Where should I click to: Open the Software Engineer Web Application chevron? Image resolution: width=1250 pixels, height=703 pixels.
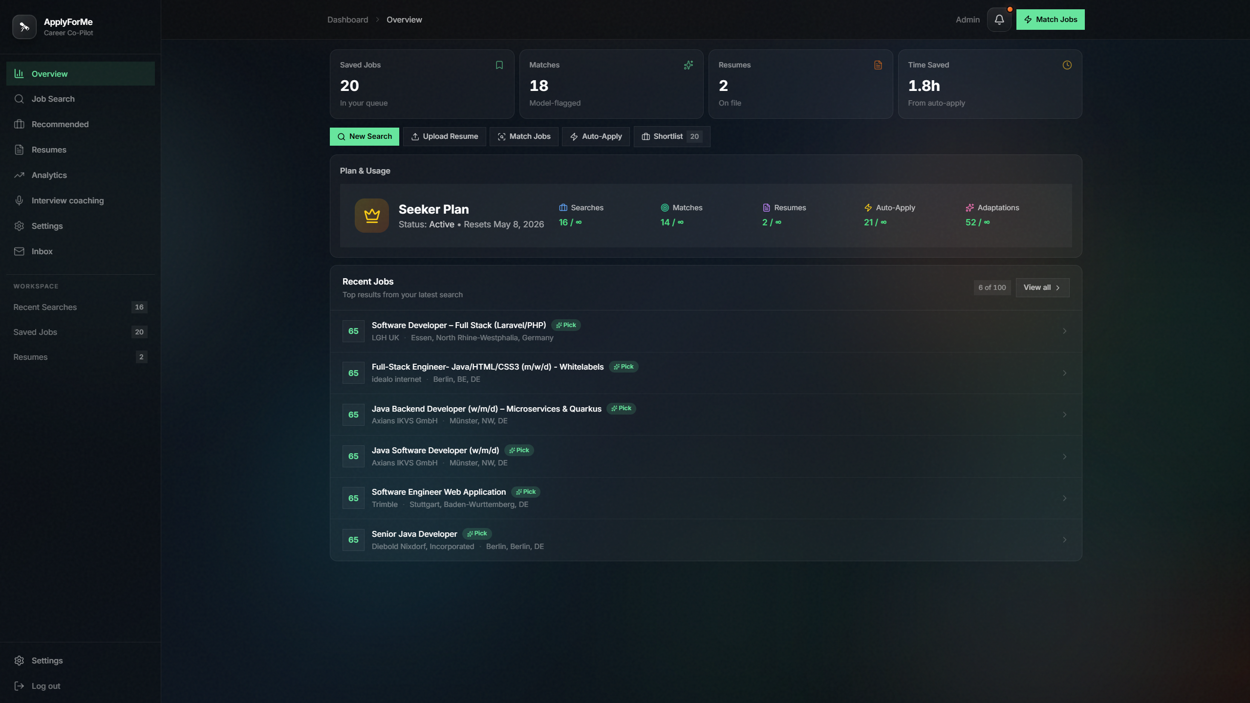point(1064,498)
